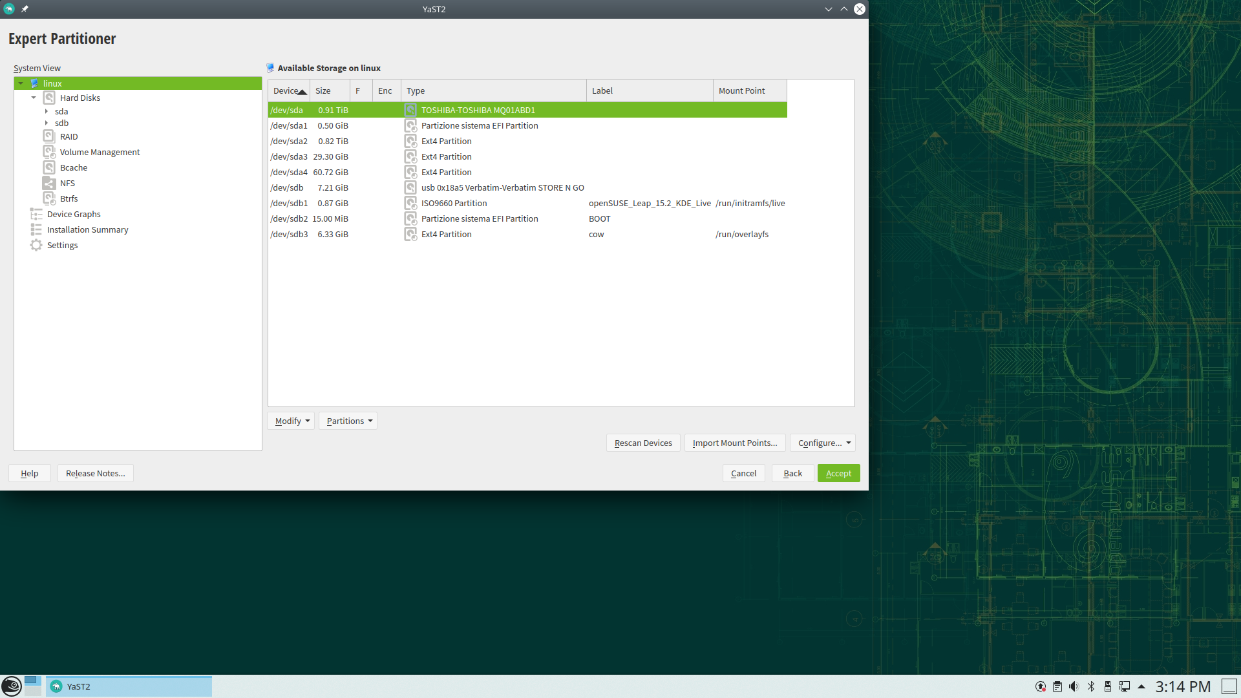Open the Modify dropdown menu
Viewport: 1241px width, 698px height.
coord(292,421)
